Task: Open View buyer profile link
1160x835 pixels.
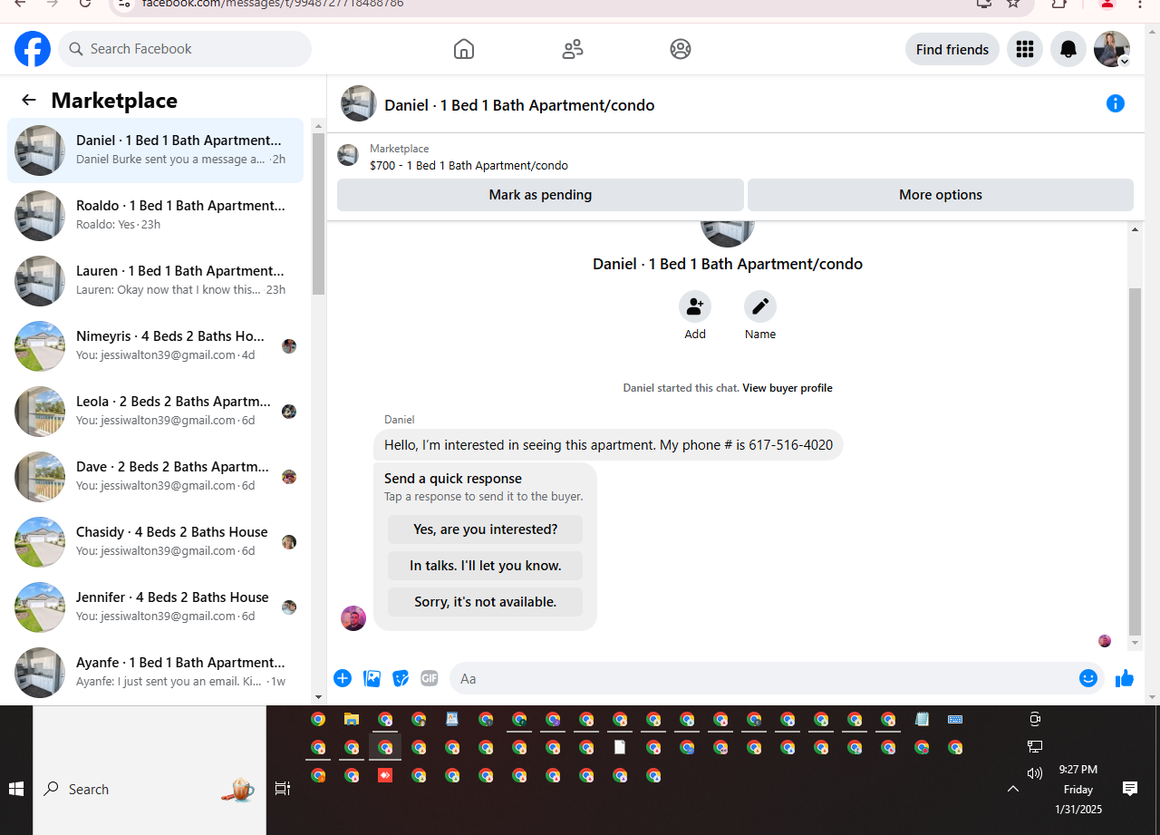Action: pyautogui.click(x=788, y=388)
